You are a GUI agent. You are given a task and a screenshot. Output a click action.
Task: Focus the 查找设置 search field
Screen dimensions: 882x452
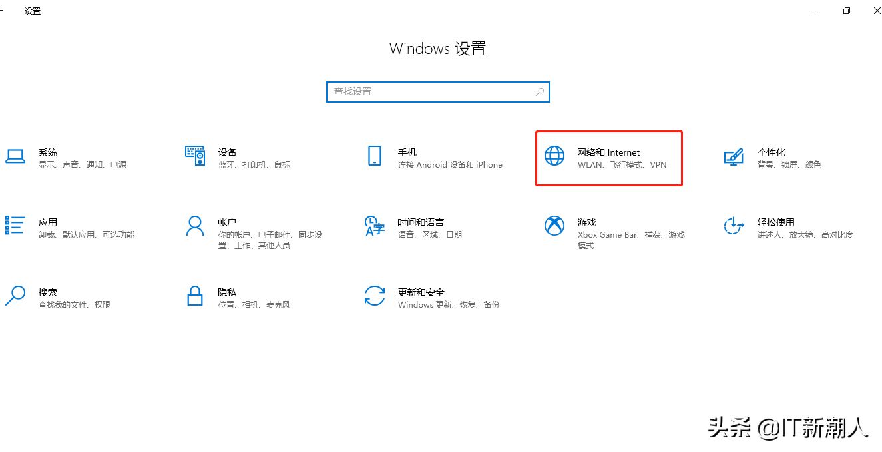(438, 92)
